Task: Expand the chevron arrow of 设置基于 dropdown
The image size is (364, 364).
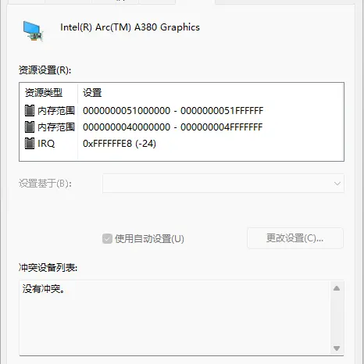Action: [337, 184]
